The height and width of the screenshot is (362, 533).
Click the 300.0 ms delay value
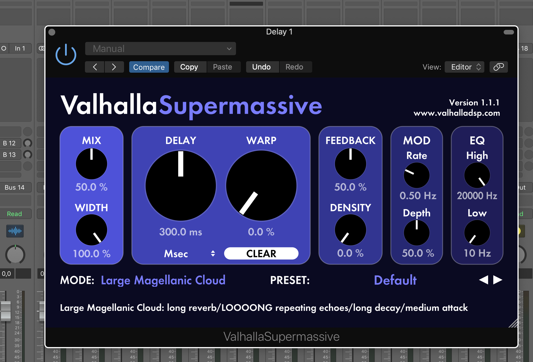(181, 232)
